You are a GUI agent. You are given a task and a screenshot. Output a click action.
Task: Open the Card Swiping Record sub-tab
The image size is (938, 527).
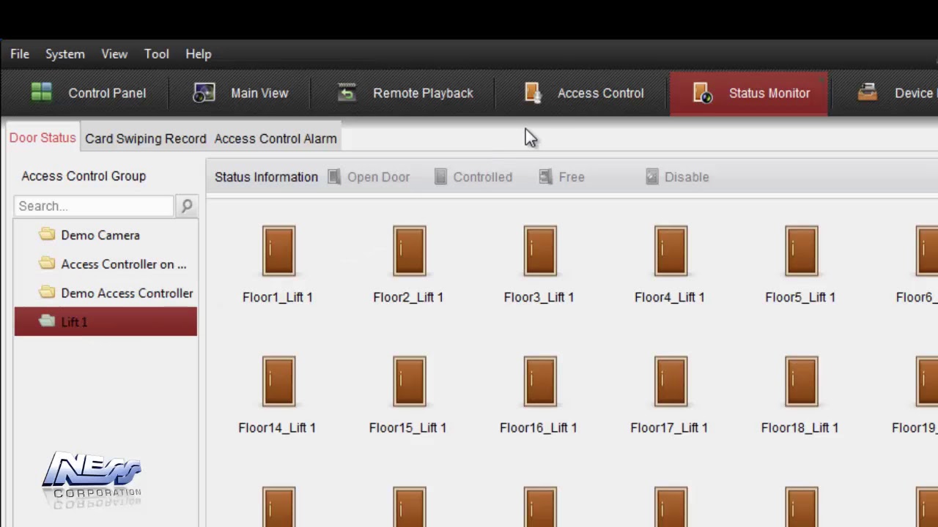146,138
